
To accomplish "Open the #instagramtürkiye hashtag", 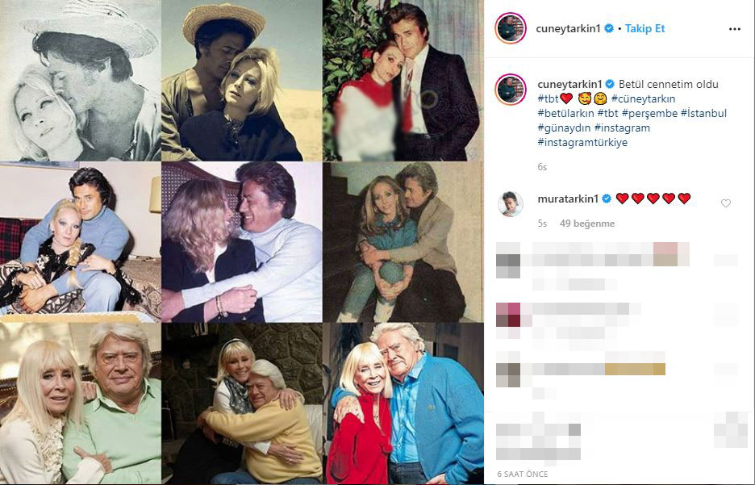I will click(x=582, y=143).
